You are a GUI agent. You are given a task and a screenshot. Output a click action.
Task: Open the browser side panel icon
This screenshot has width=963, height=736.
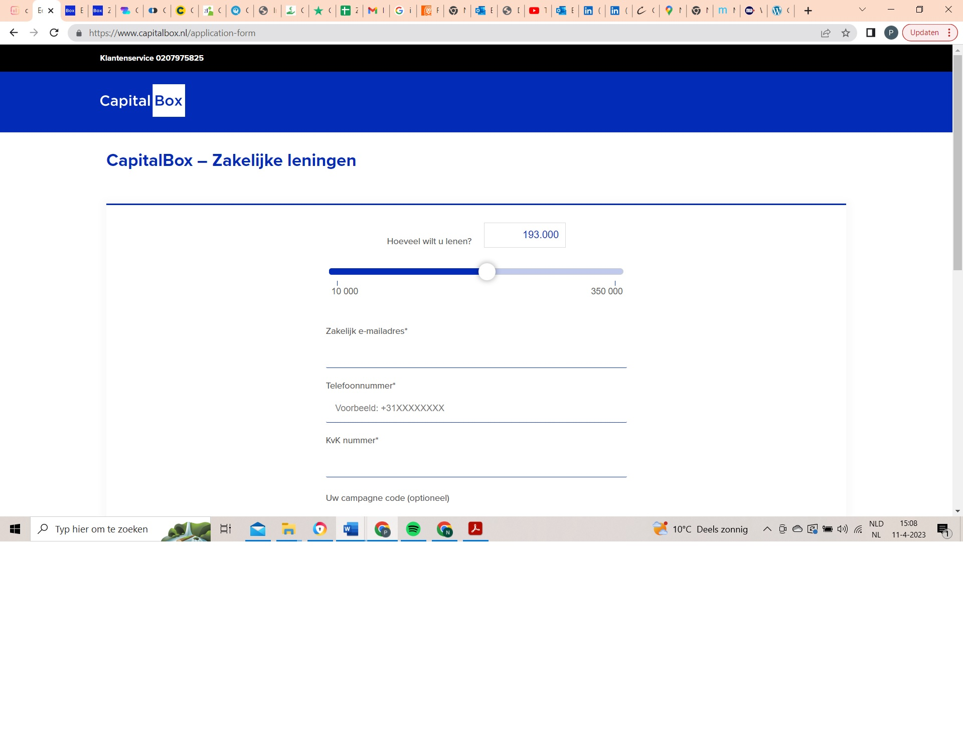[871, 33]
